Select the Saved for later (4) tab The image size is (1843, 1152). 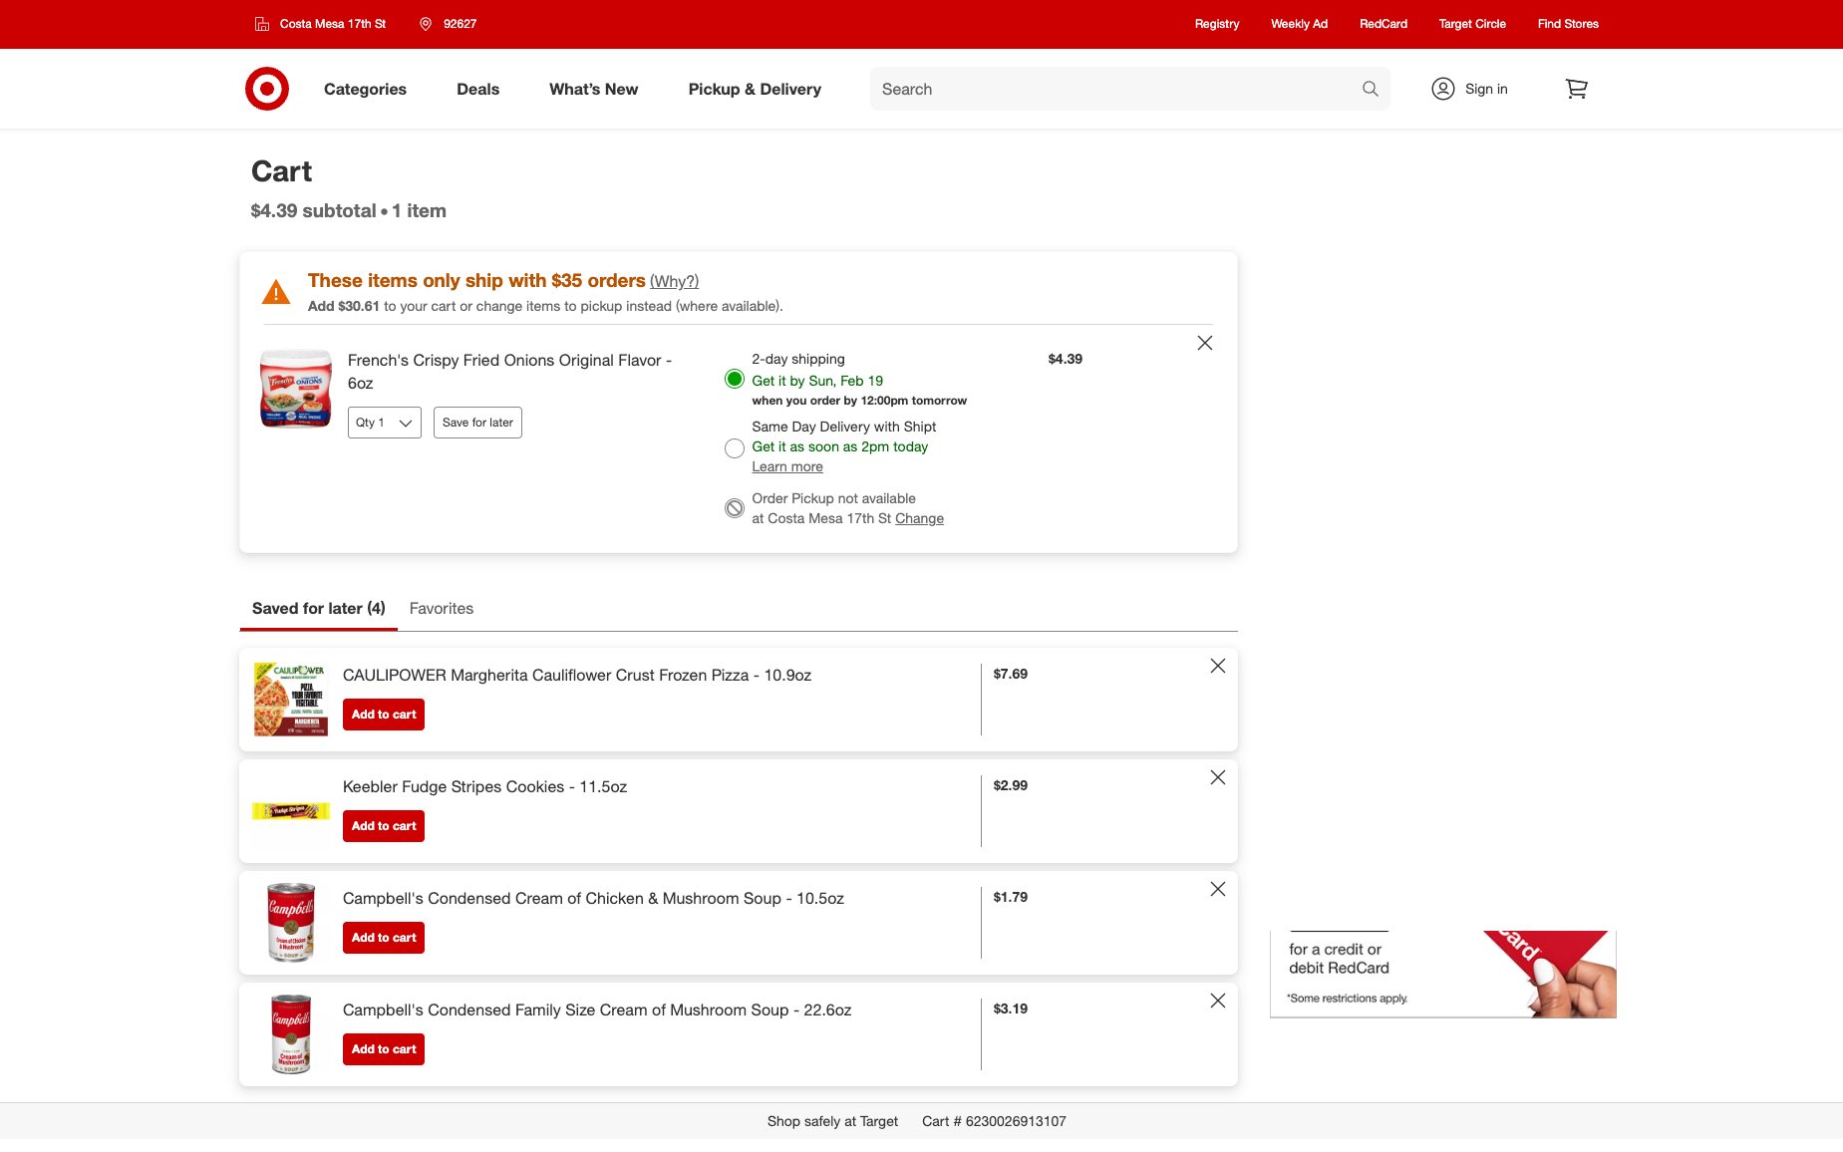(x=319, y=608)
